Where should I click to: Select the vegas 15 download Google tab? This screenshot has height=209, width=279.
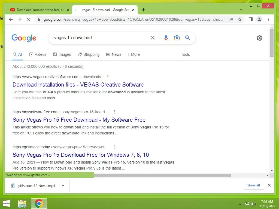click(x=105, y=10)
